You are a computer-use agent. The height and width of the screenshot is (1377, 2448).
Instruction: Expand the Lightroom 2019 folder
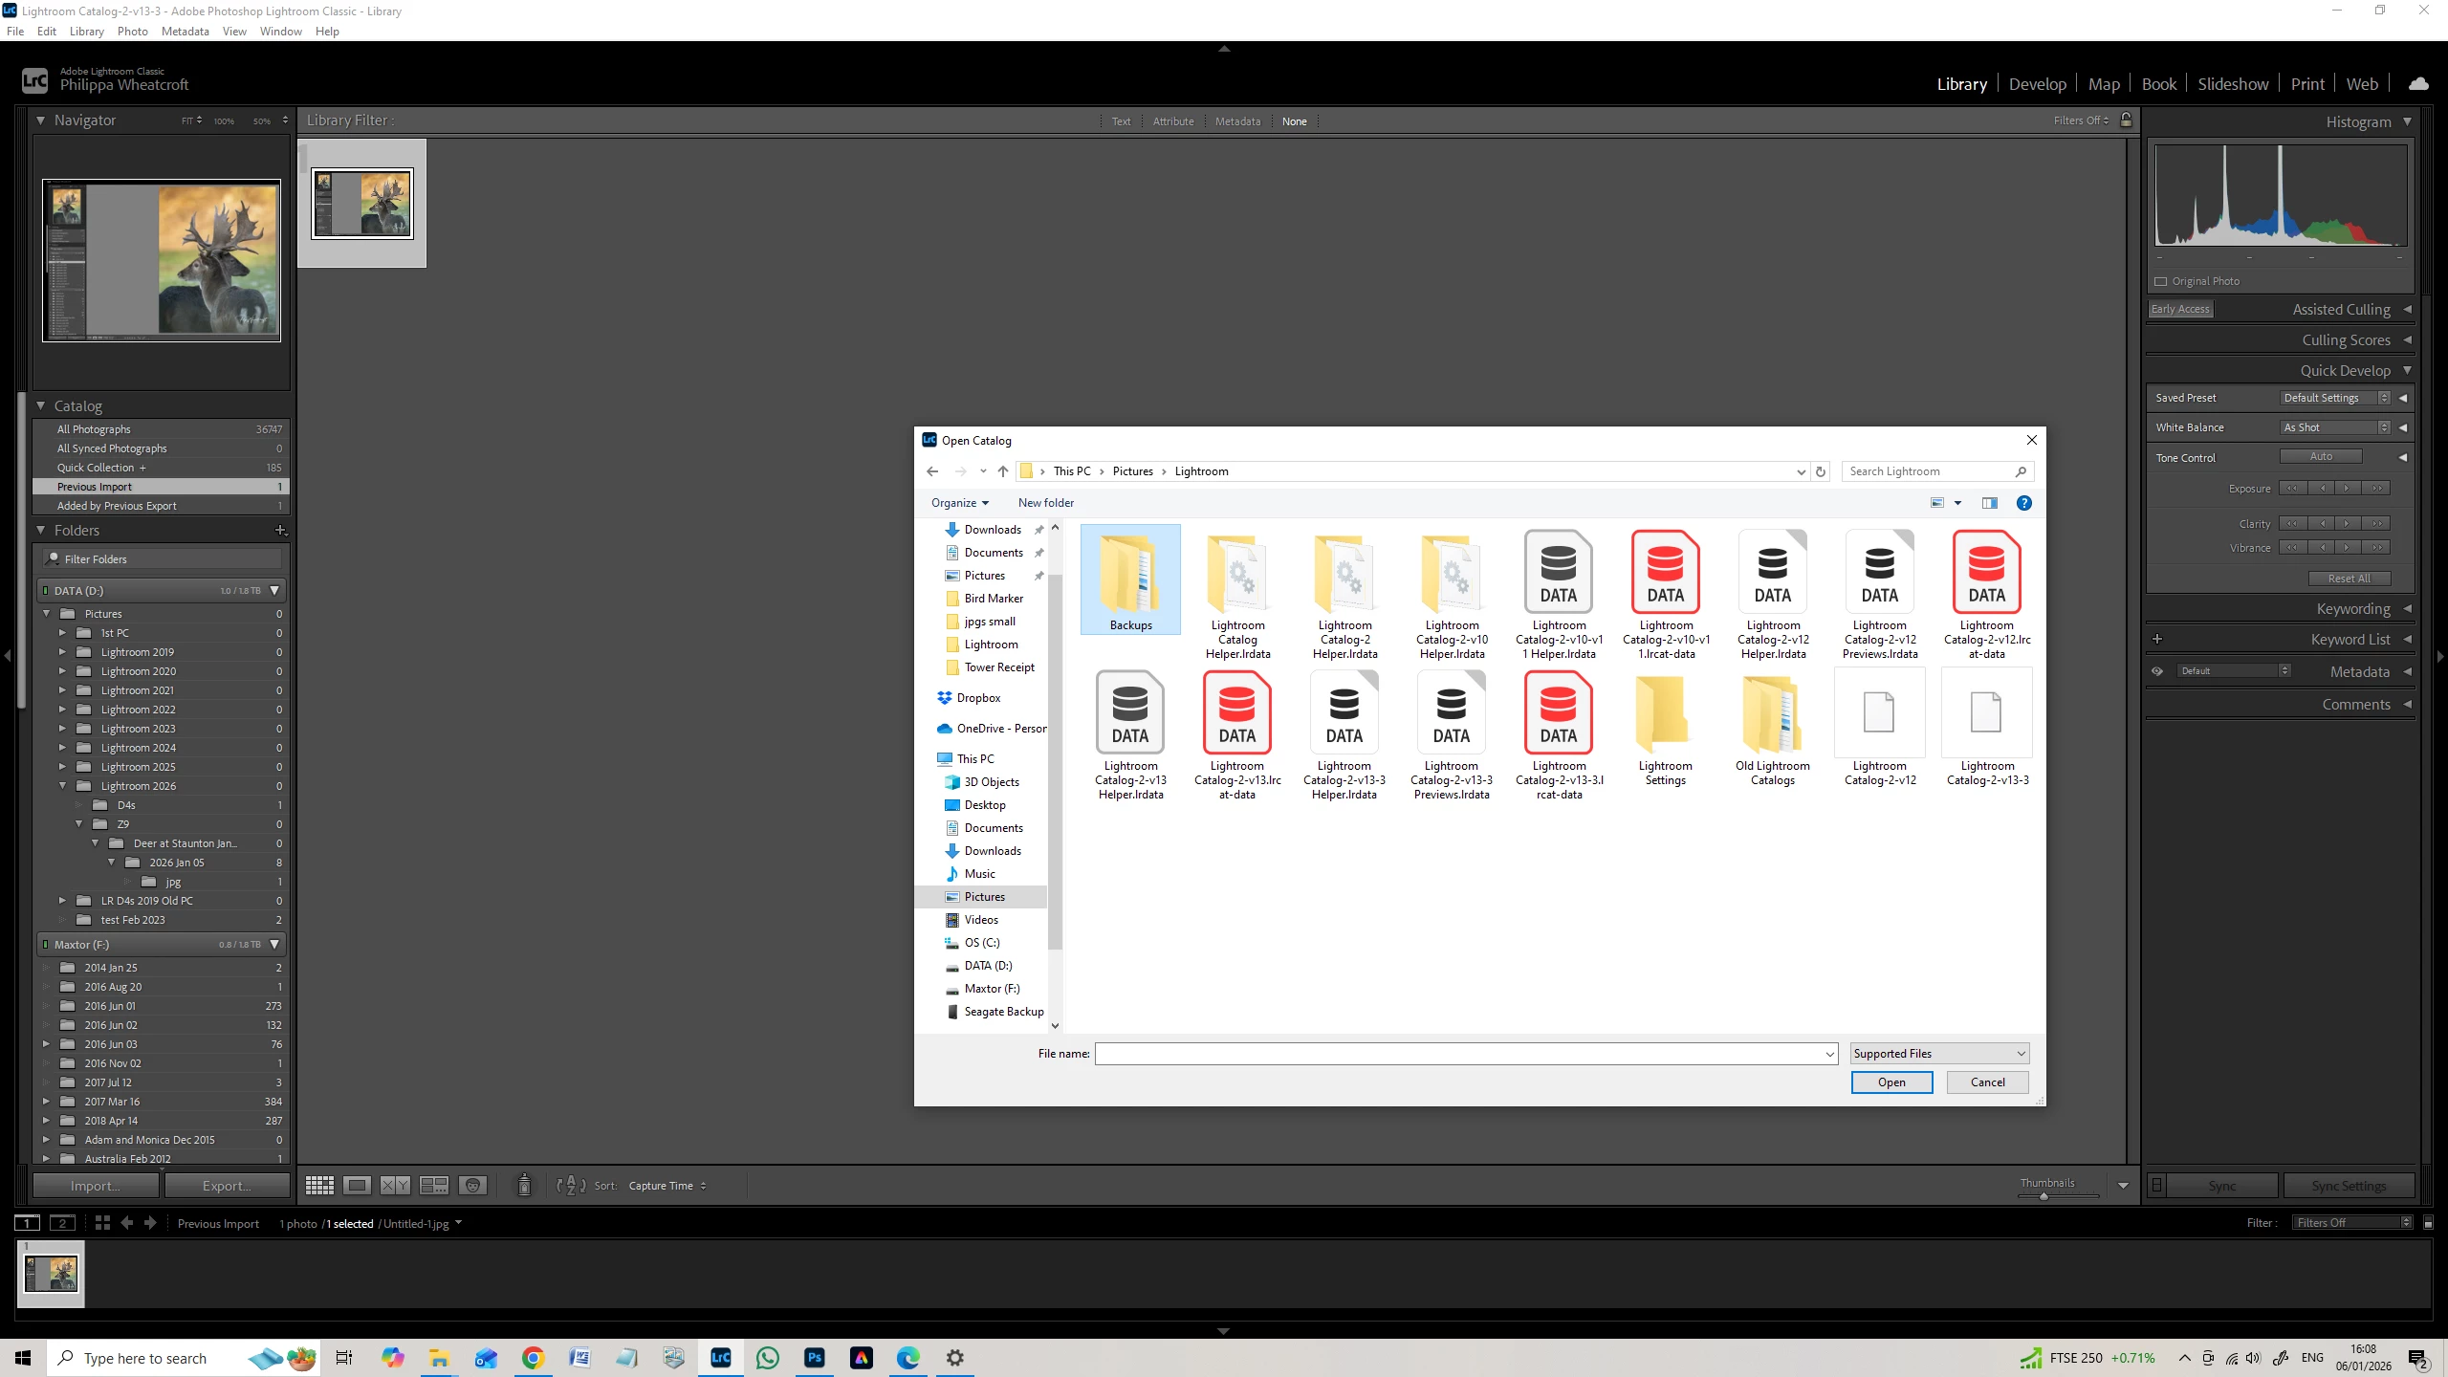(63, 652)
